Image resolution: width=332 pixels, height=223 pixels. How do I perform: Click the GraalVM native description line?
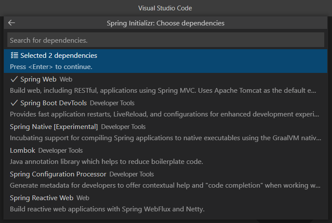[x=166, y=138]
